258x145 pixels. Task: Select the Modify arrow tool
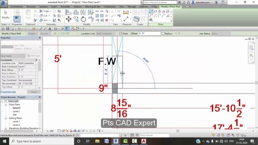(6, 14)
